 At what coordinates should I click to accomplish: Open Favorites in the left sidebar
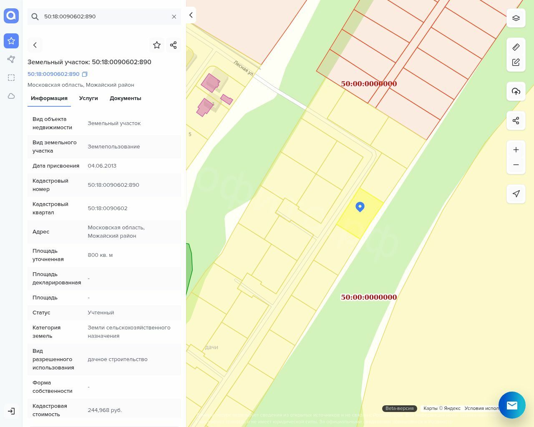pos(11,41)
